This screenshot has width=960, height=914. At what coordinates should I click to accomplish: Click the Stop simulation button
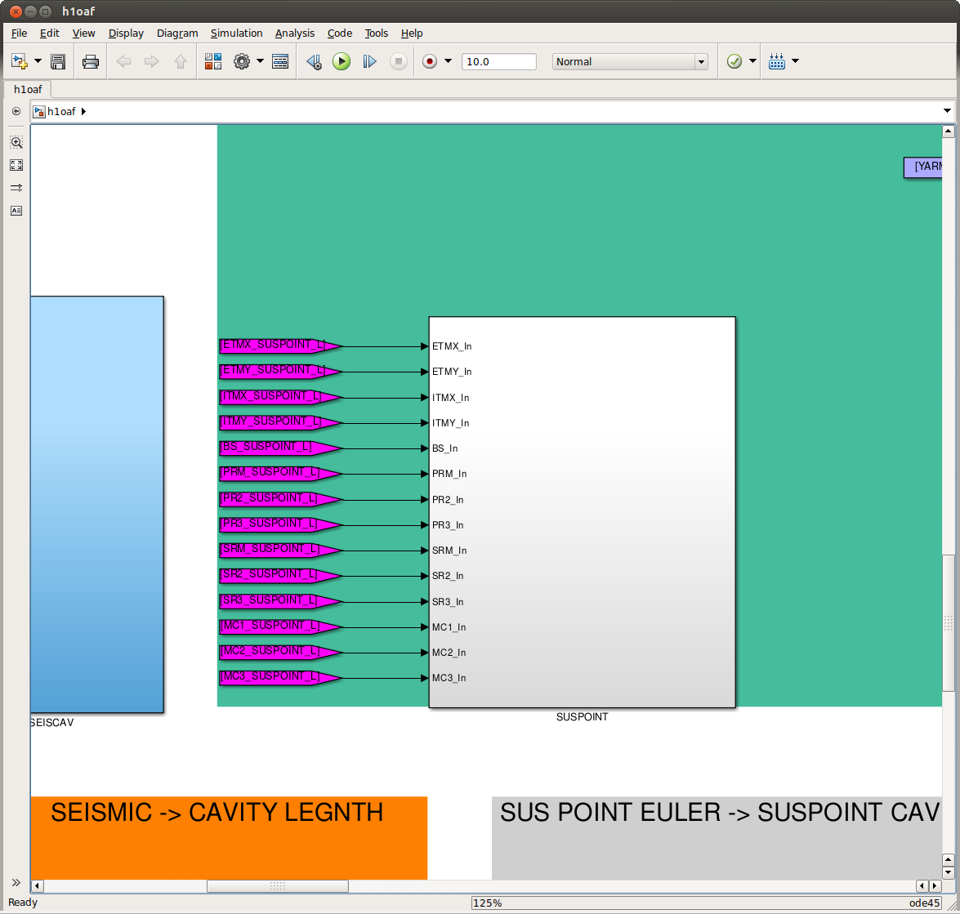(x=399, y=61)
